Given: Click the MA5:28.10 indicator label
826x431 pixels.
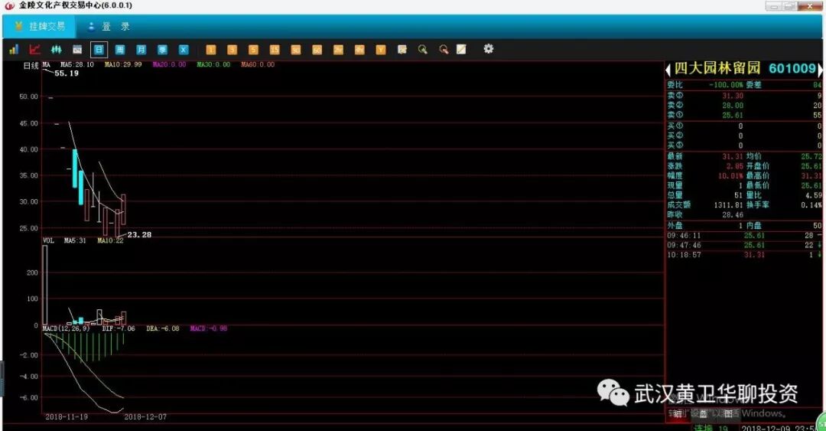Looking at the screenshot, I should click(x=77, y=64).
